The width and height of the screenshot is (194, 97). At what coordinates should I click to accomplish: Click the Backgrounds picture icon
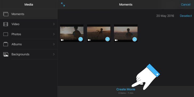coord(6,54)
